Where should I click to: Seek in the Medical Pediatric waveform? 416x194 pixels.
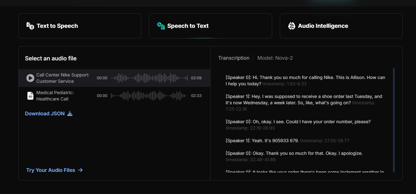149,96
